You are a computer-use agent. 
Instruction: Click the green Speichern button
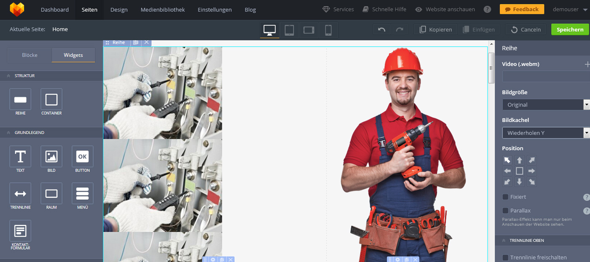[570, 29]
